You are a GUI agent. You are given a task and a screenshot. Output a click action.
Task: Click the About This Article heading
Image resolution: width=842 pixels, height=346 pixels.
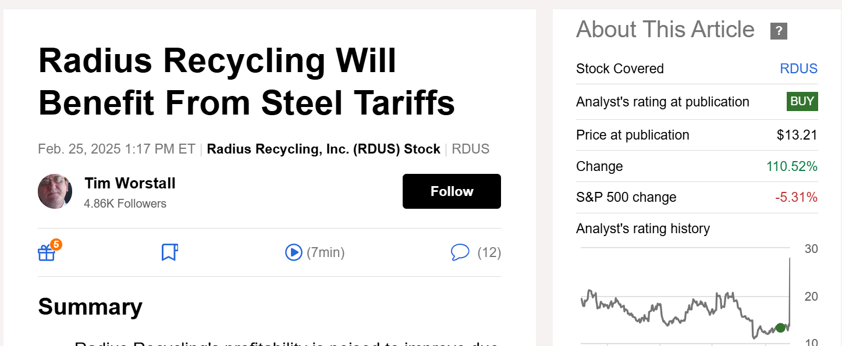point(665,29)
